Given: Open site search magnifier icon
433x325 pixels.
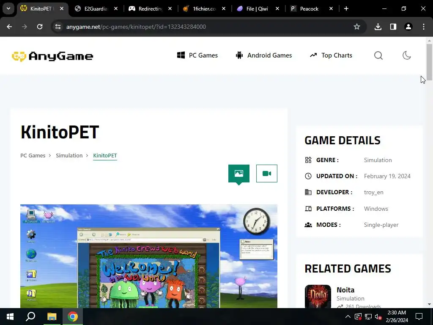Looking at the screenshot, I should point(378,55).
